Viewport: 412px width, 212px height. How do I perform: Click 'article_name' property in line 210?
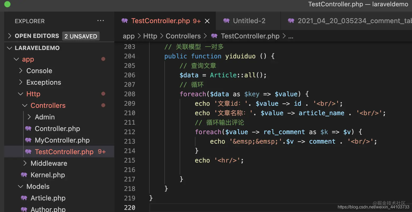(321, 113)
